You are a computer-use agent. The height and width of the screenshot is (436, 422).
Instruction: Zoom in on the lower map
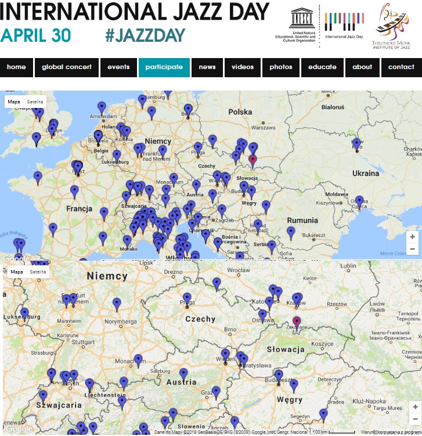point(413,407)
